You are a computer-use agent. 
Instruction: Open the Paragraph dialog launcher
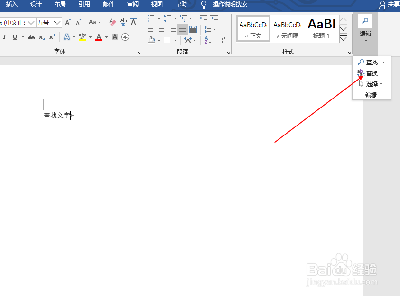pos(228,53)
